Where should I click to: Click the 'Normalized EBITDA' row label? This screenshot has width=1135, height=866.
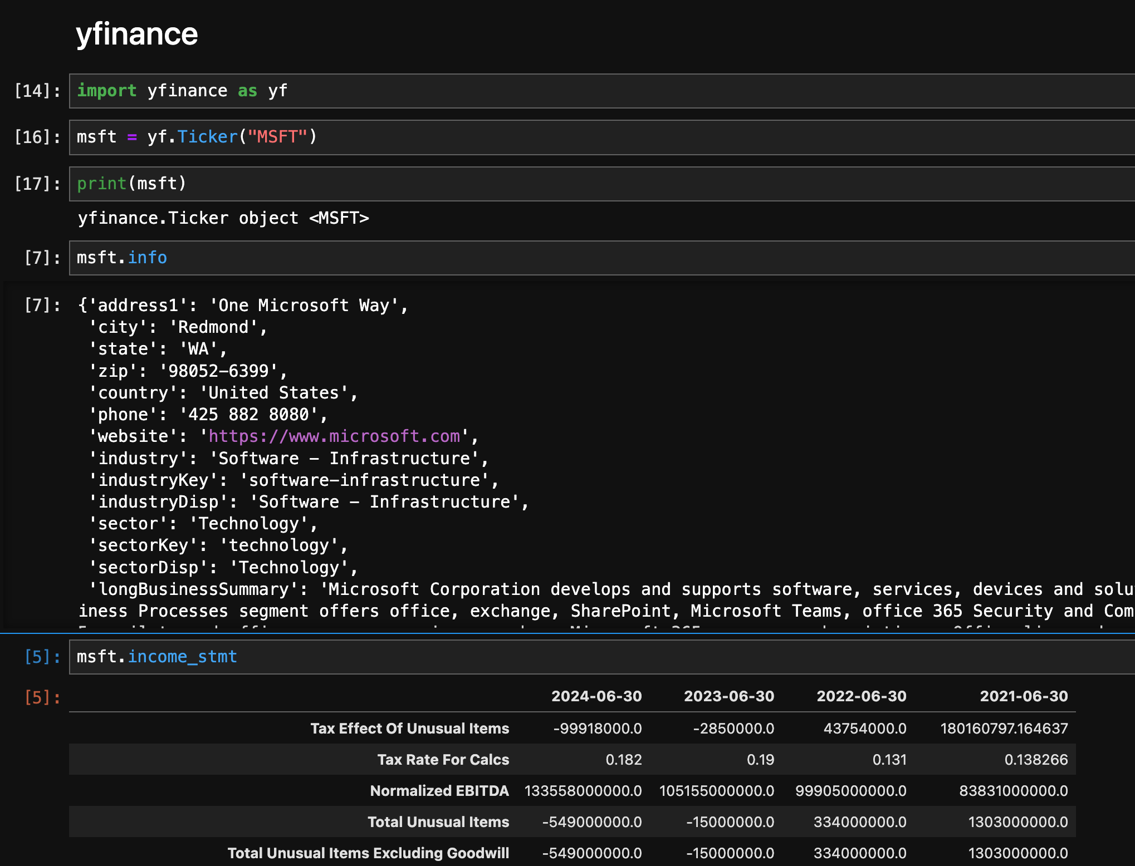click(x=439, y=791)
